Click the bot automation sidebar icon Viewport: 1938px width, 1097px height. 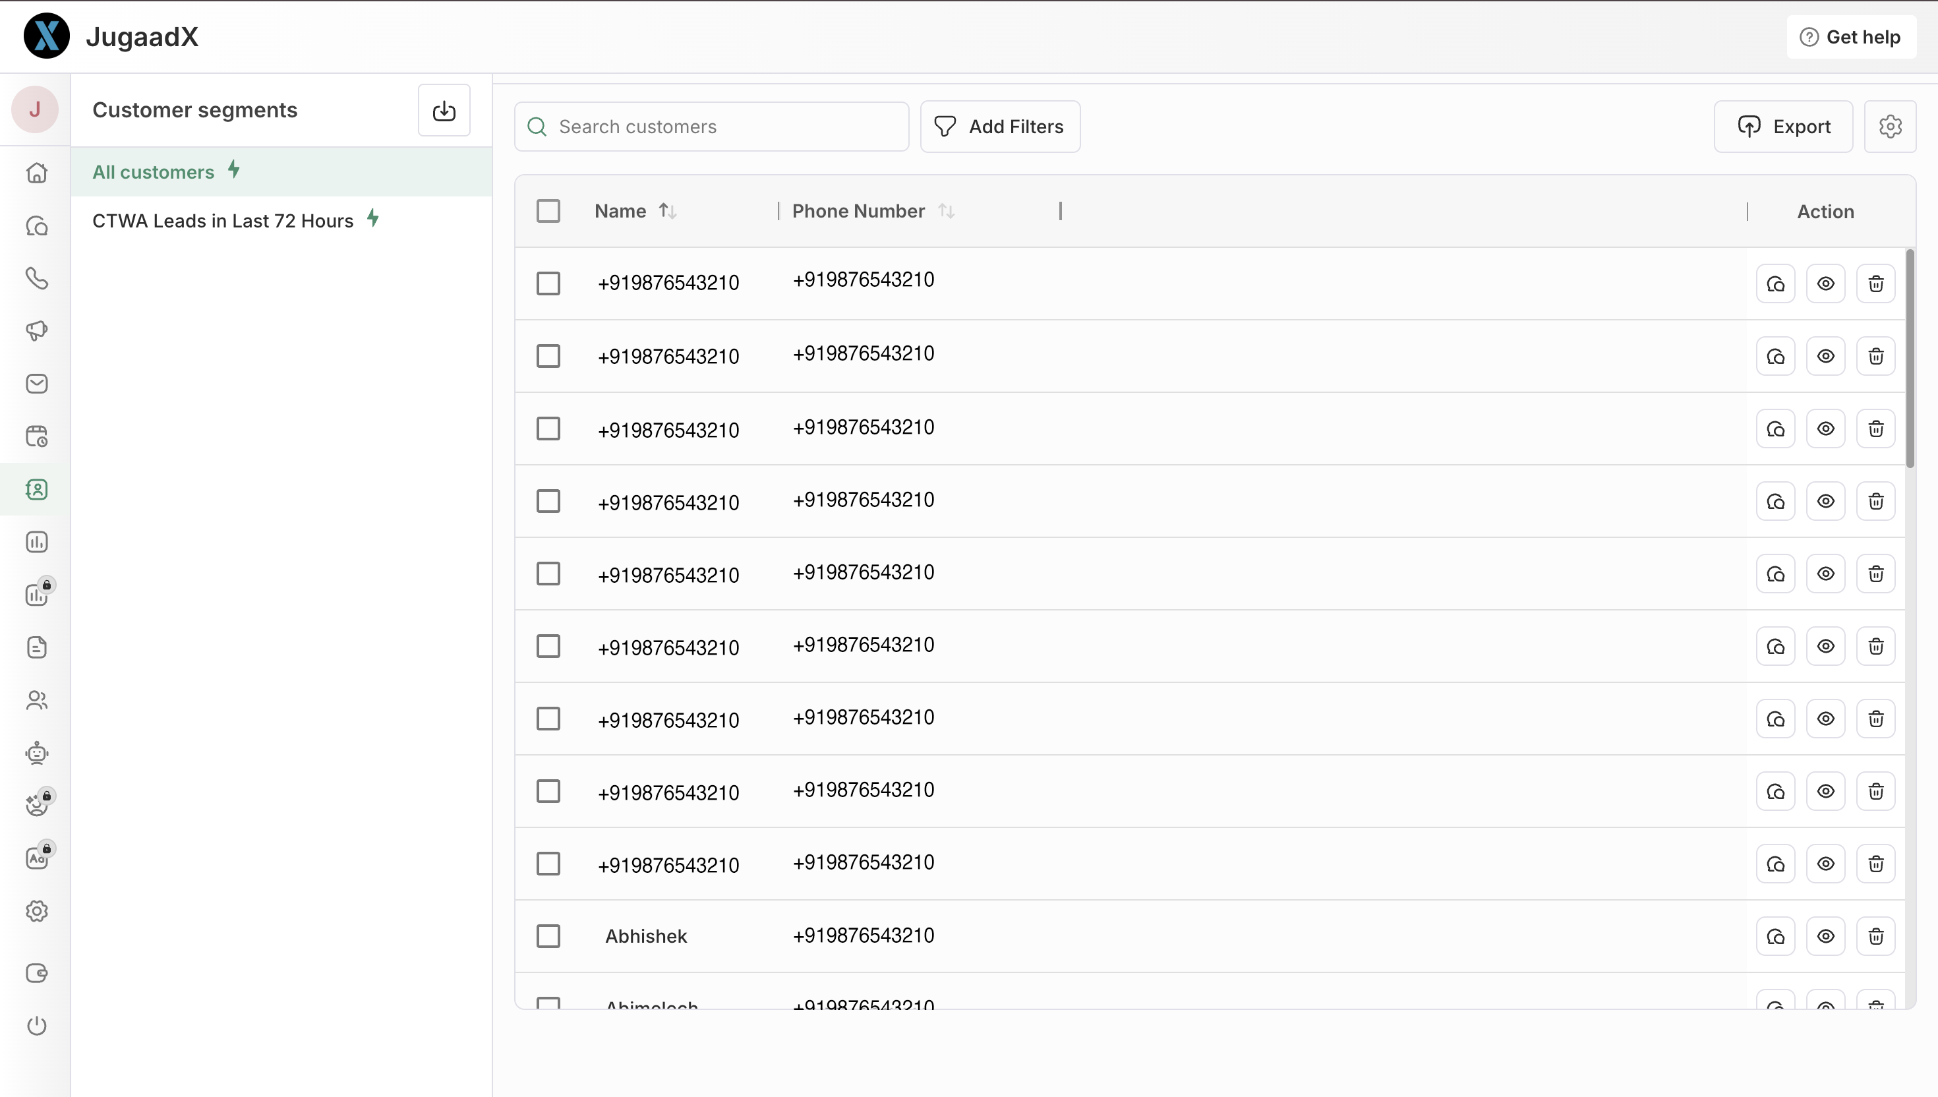pyautogui.click(x=36, y=753)
